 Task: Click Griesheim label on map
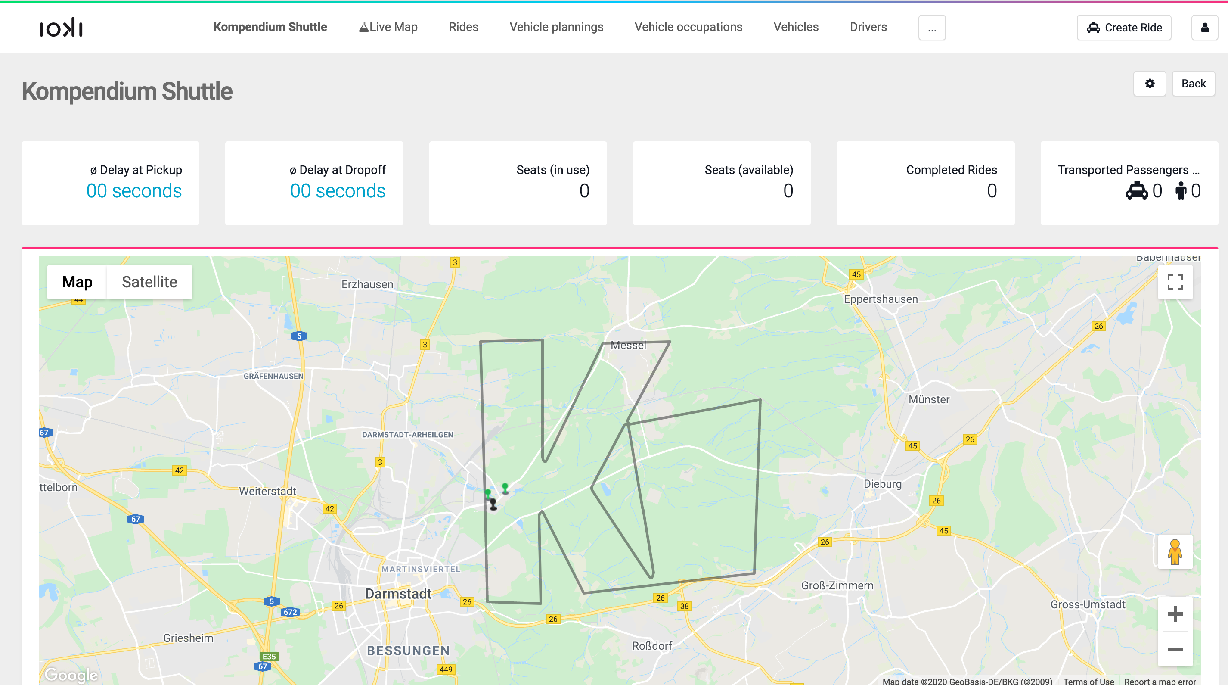coord(188,638)
